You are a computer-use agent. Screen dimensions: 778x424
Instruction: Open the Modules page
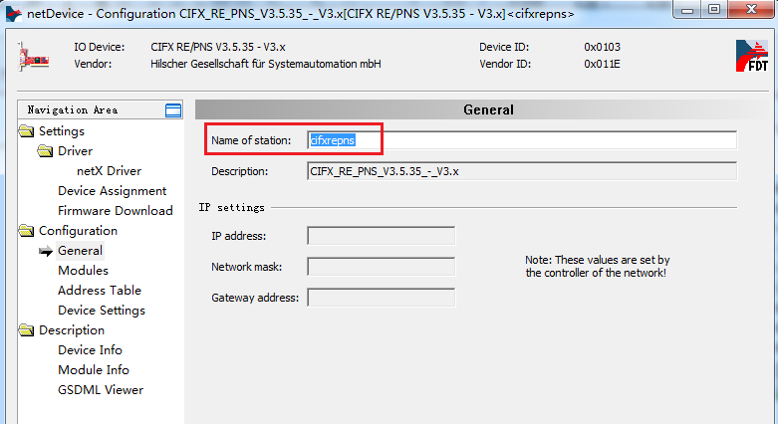tap(83, 271)
